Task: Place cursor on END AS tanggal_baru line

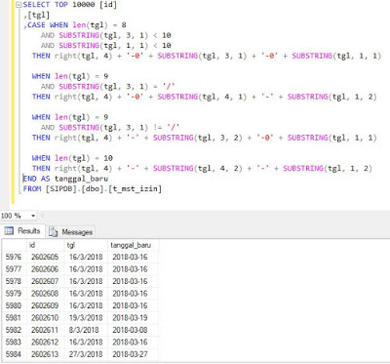Action: pos(65,179)
